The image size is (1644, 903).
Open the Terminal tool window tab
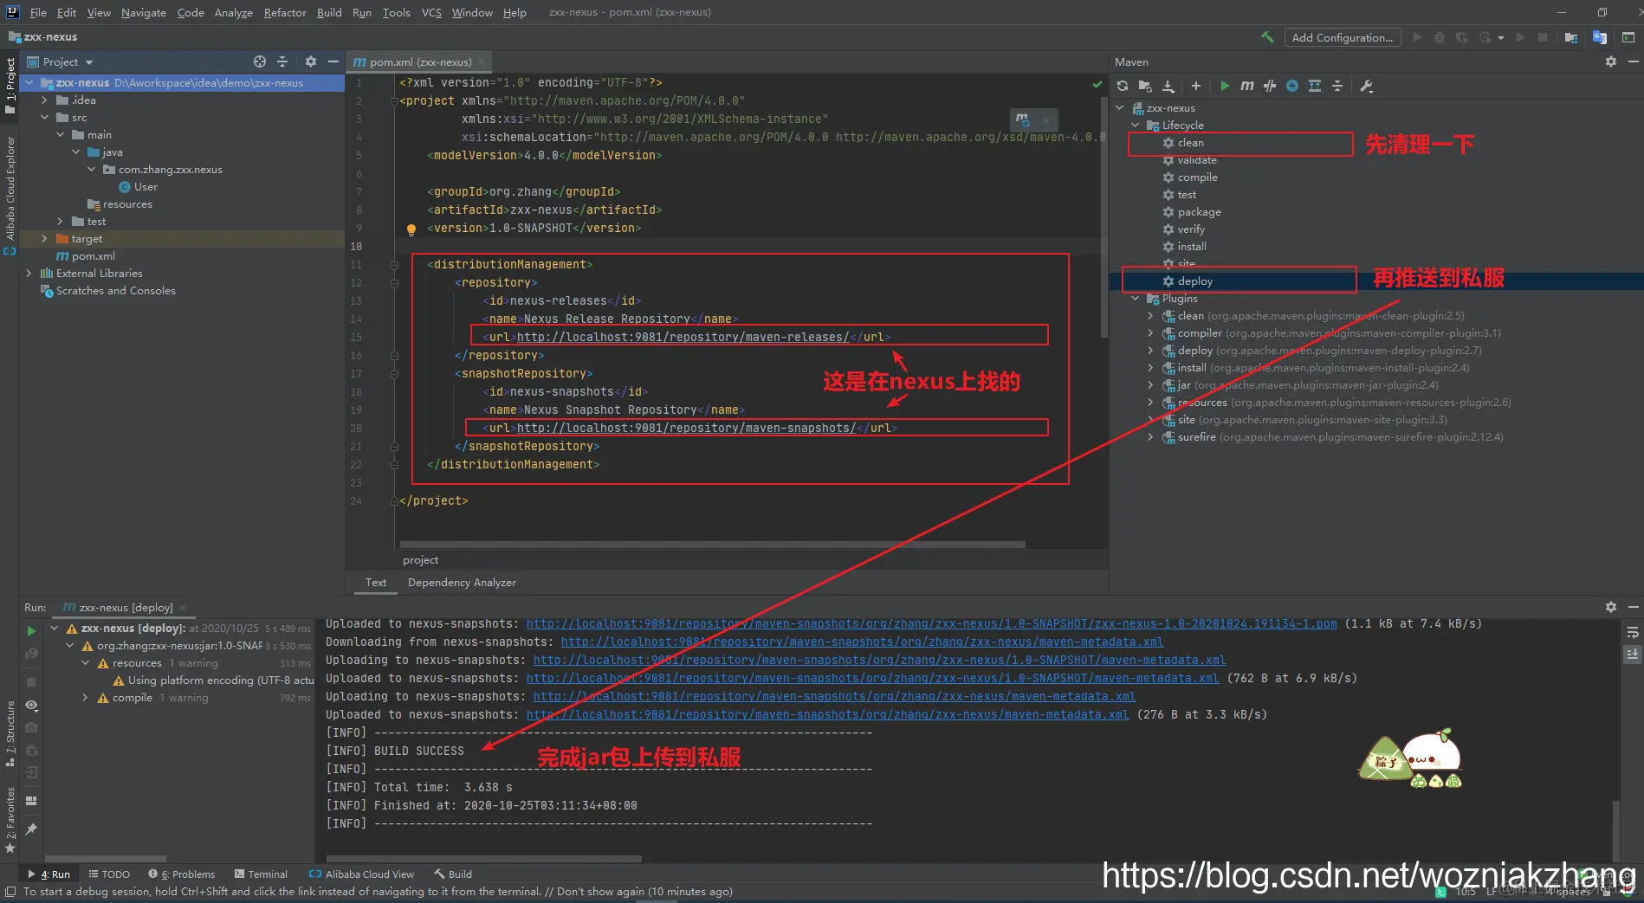click(262, 874)
